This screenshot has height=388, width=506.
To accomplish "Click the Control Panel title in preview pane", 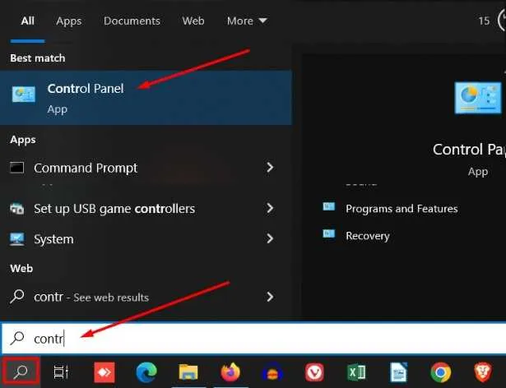I will [469, 150].
